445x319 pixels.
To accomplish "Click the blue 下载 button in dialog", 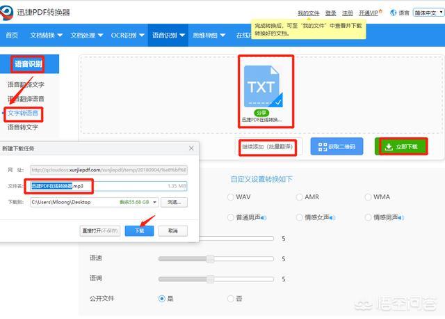I will (x=139, y=231).
